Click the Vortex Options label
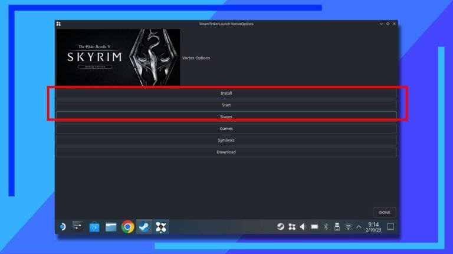Image resolution: width=453 pixels, height=254 pixels. 196,58
